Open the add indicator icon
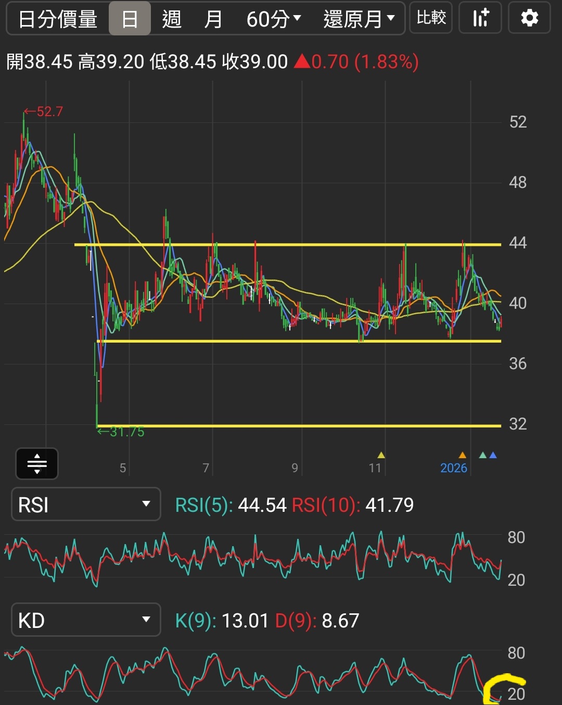 click(x=479, y=18)
